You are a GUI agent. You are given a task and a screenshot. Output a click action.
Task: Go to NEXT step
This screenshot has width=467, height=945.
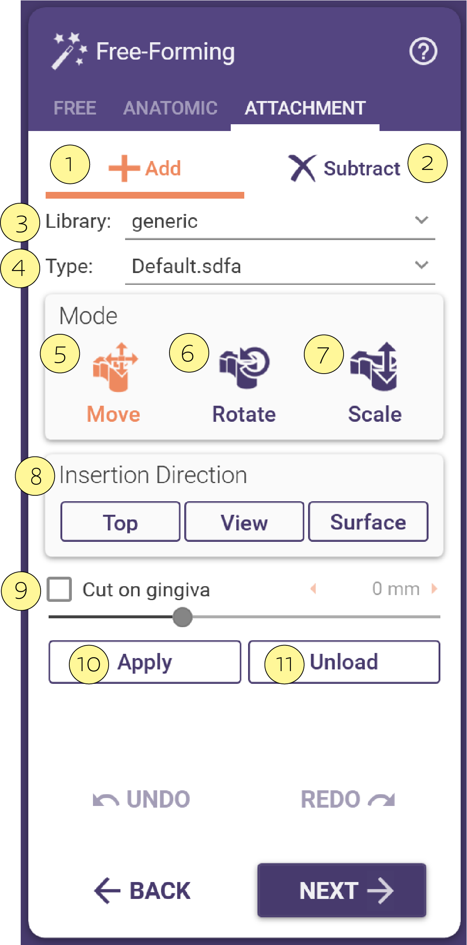click(x=342, y=890)
